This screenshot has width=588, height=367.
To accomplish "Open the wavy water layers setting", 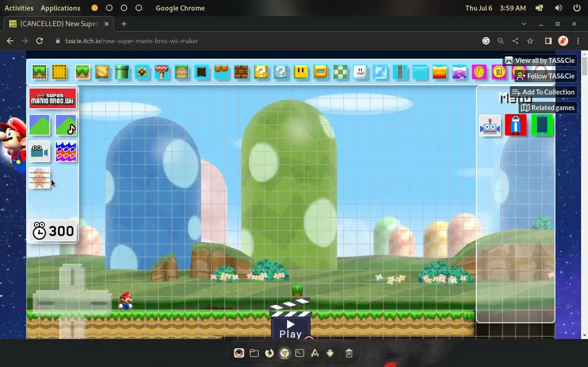I will 66,151.
